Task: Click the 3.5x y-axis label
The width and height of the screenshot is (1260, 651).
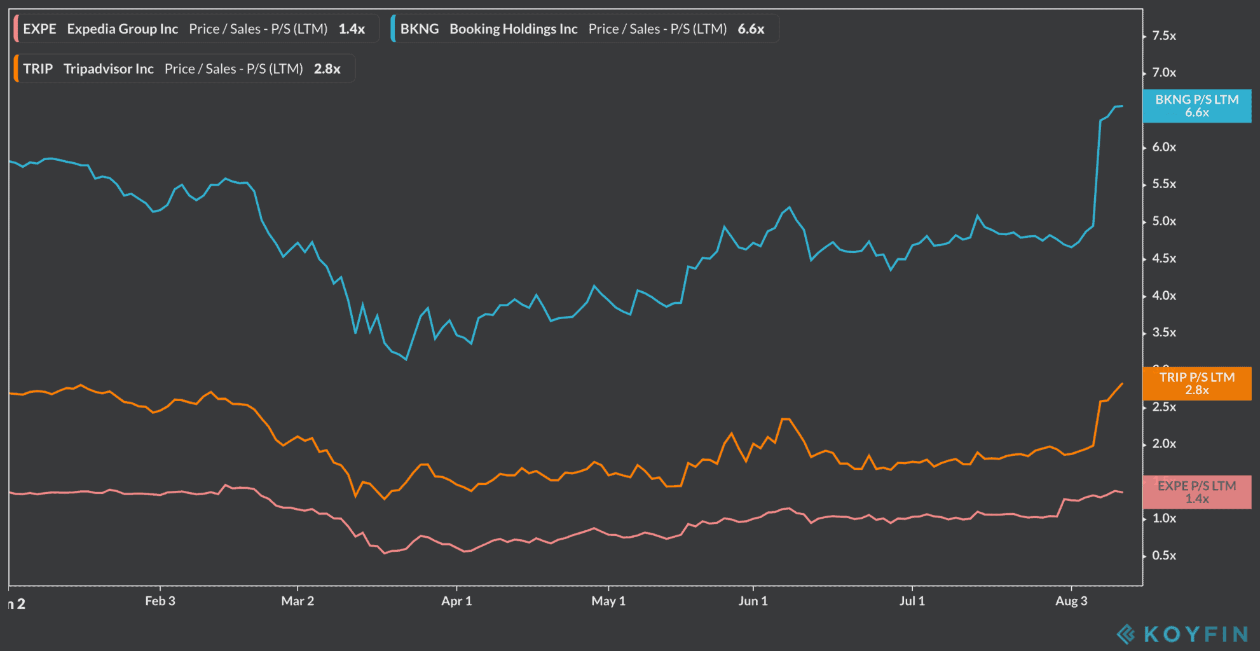Action: (x=1164, y=332)
